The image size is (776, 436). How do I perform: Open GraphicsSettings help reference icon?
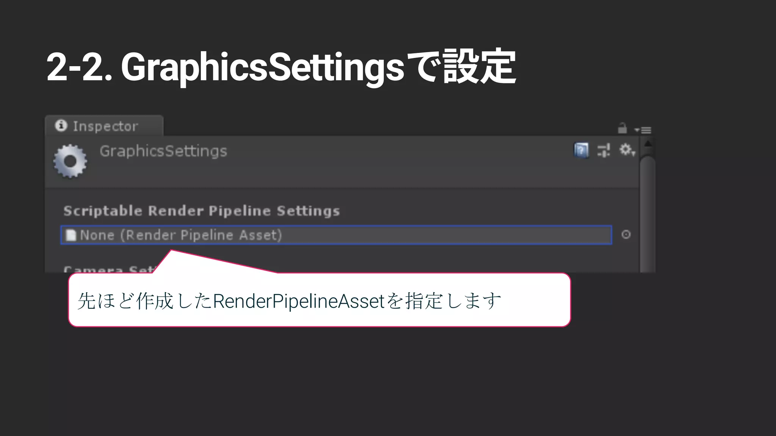tap(581, 150)
